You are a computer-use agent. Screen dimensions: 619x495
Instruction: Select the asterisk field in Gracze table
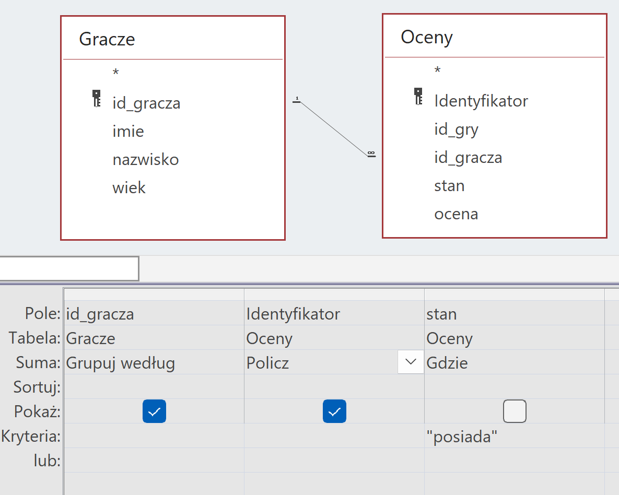tap(115, 73)
